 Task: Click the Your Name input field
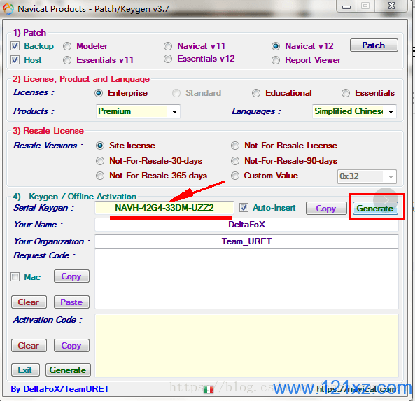246,225
